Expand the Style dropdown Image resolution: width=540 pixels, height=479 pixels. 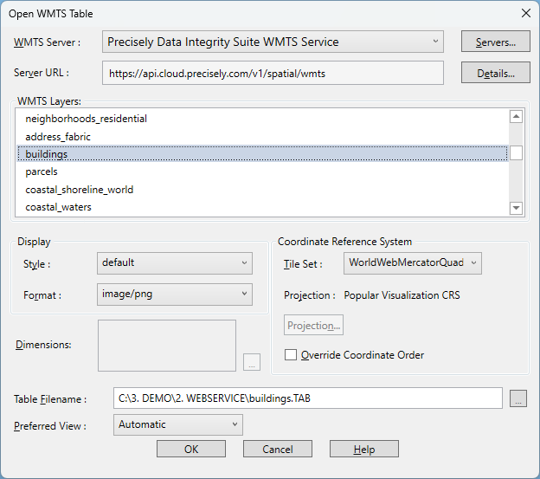(175, 262)
